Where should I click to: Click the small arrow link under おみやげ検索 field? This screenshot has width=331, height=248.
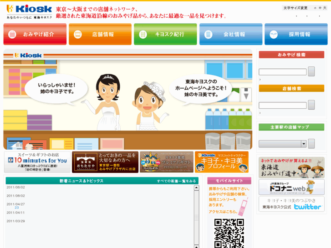(x=260, y=80)
